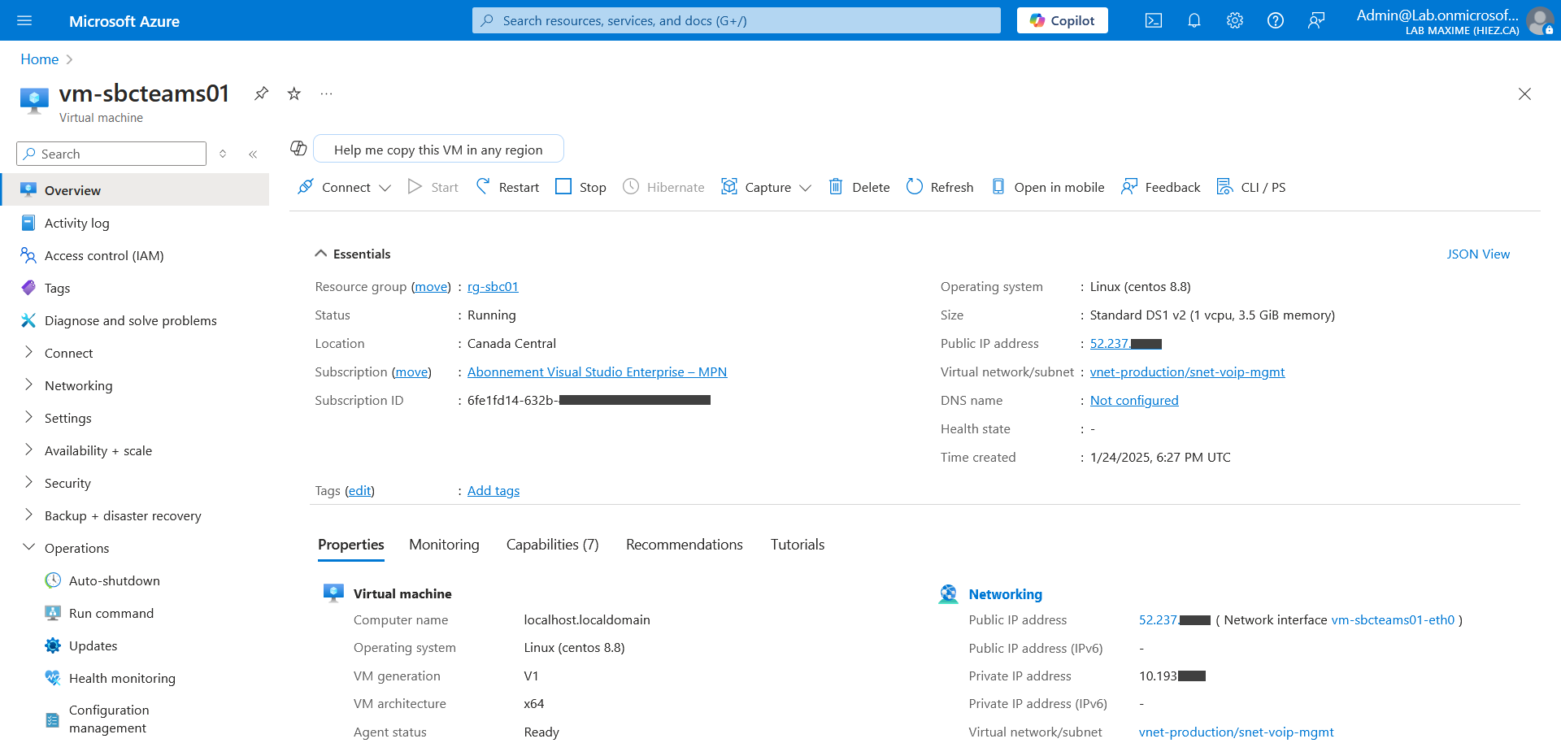Expand the Networking sidebar group
Image resolution: width=1561 pixels, height=743 pixels.
point(29,385)
